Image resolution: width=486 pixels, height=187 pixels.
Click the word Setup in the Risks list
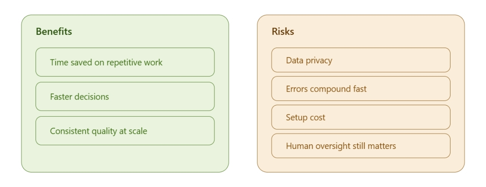coord(296,118)
